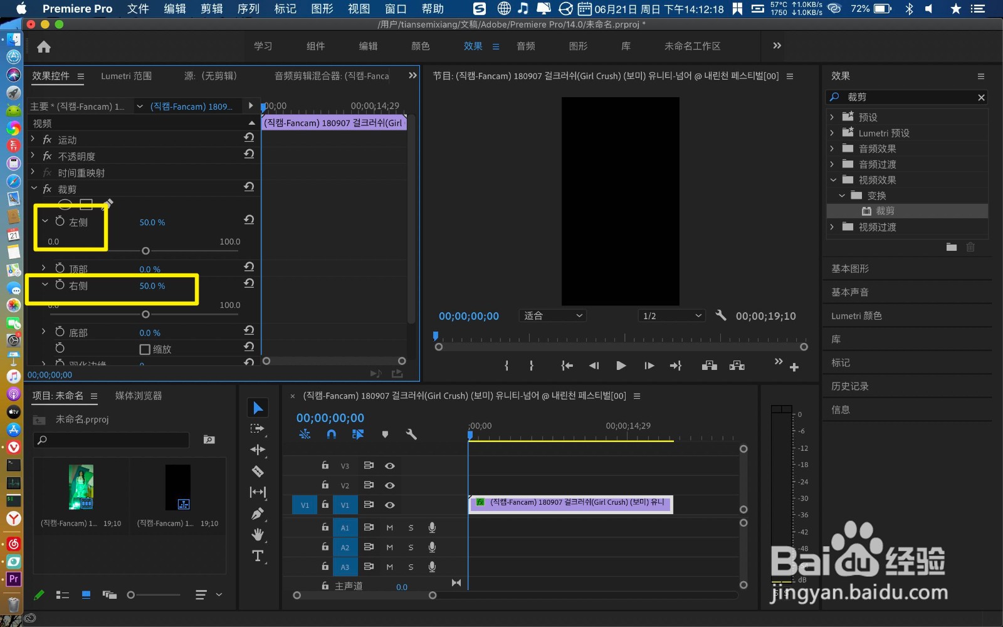Select the Slip tool
Viewport: 1003px width, 627px height.
(x=258, y=492)
